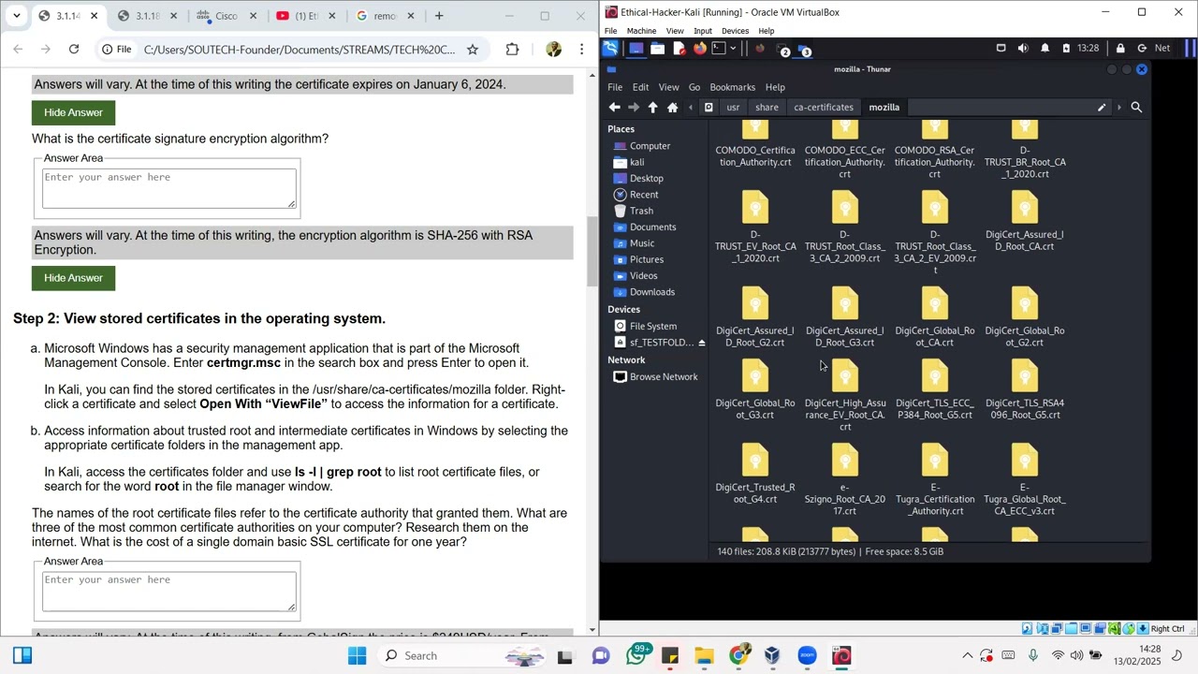Open new Chrome tab plus button
This screenshot has width=1198, height=674.
(439, 16)
